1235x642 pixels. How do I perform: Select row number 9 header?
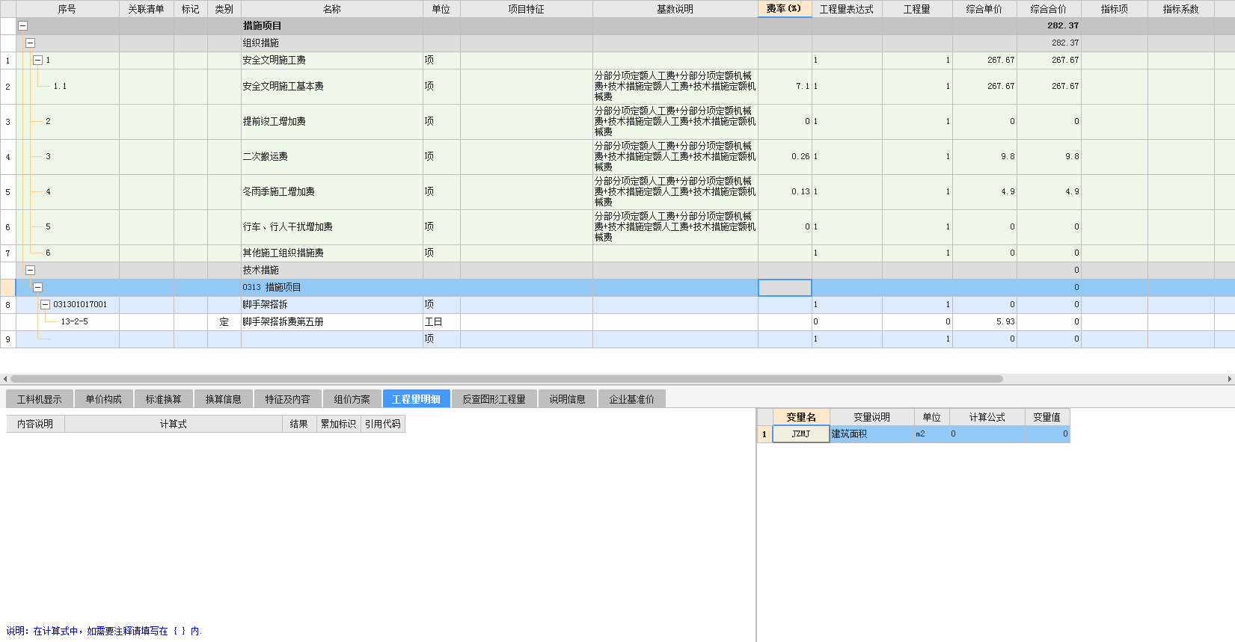pyautogui.click(x=8, y=339)
